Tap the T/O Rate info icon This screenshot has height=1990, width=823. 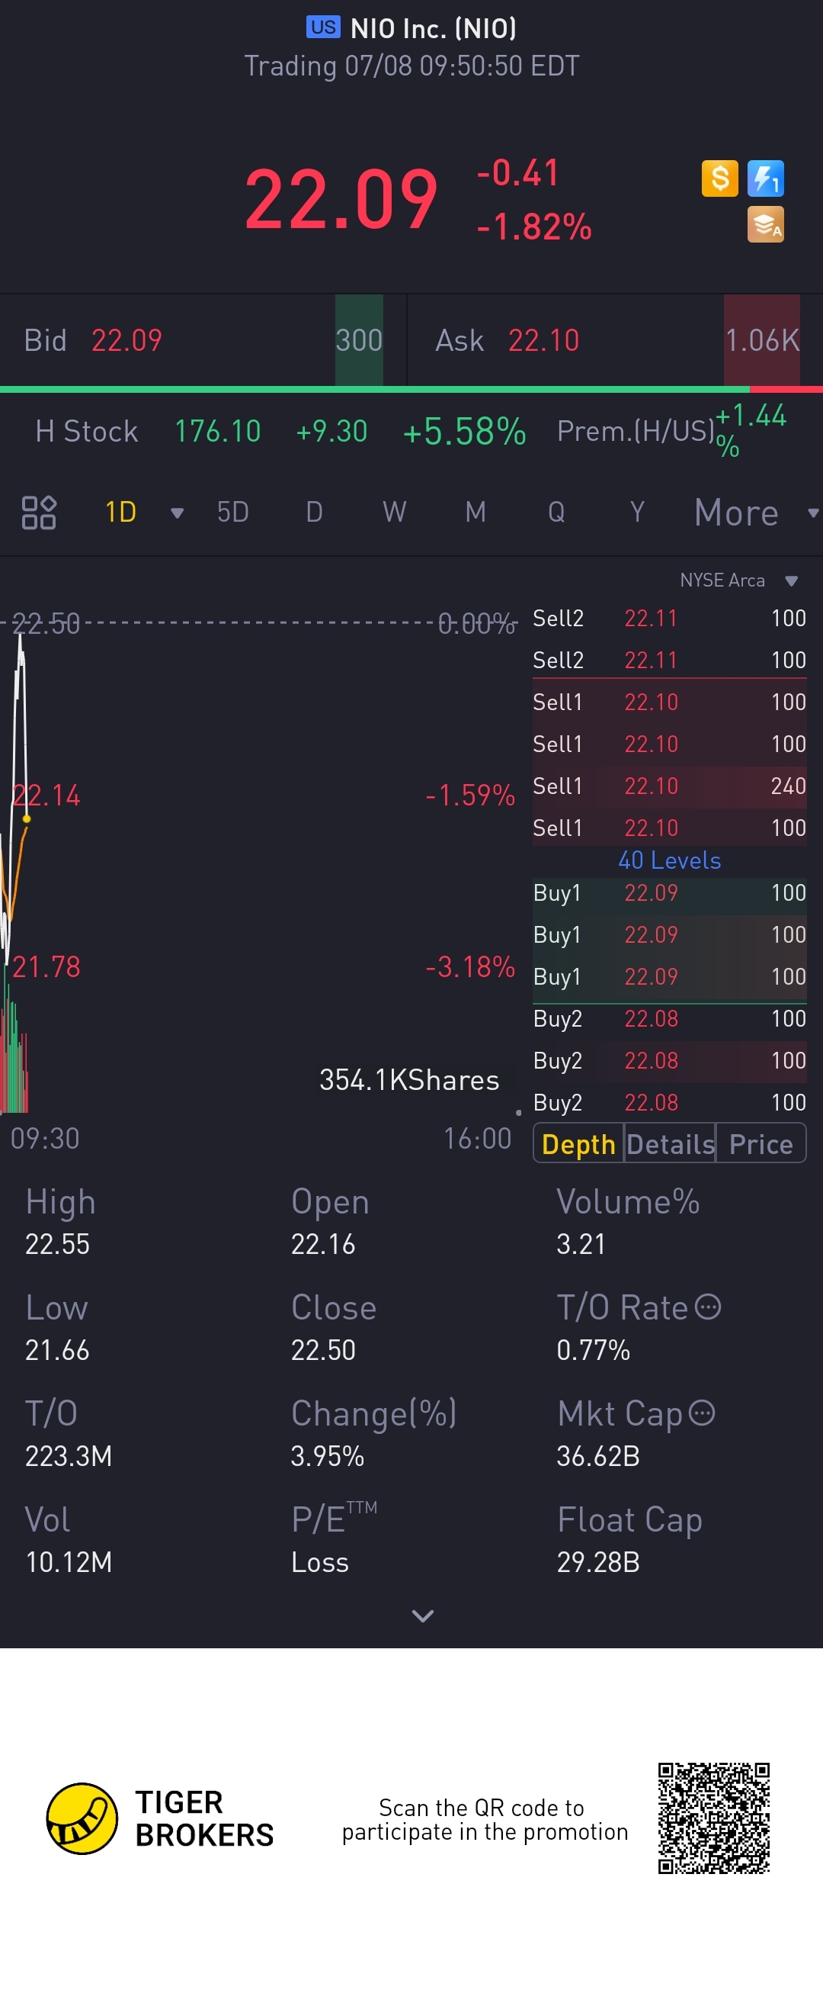[708, 1307]
